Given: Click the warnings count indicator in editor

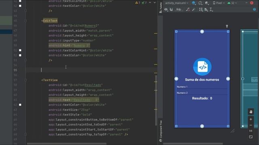Looking at the screenshot, I should pos(138,3).
